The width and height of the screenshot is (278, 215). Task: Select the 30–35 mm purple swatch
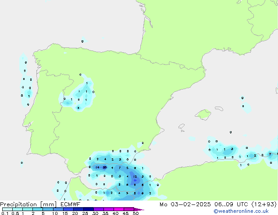(x=98, y=209)
